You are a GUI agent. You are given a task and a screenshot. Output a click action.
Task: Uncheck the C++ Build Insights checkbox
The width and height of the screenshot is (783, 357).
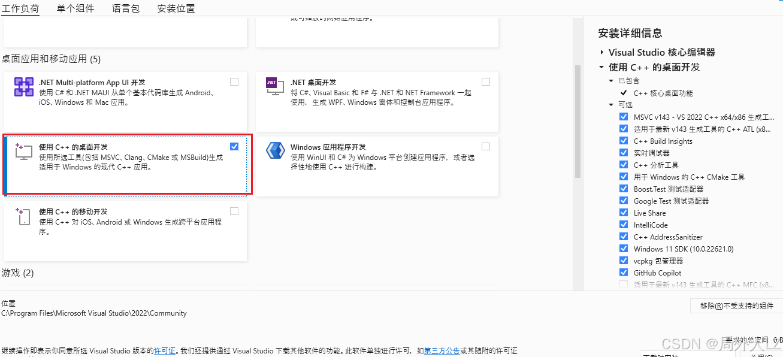point(624,141)
